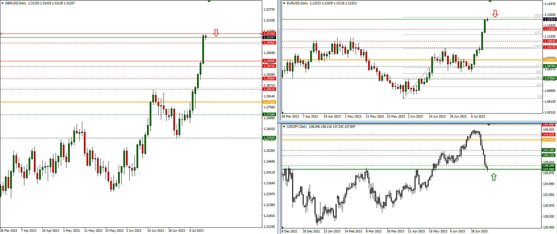
Task: Click 8 Dec 2022 on USDJPY time axis
Action: tap(289, 231)
